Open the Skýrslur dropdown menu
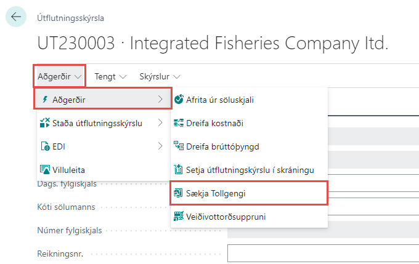419x264 pixels. pos(160,77)
